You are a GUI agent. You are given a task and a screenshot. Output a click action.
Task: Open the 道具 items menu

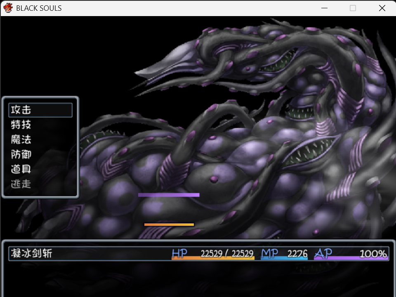[21, 169]
